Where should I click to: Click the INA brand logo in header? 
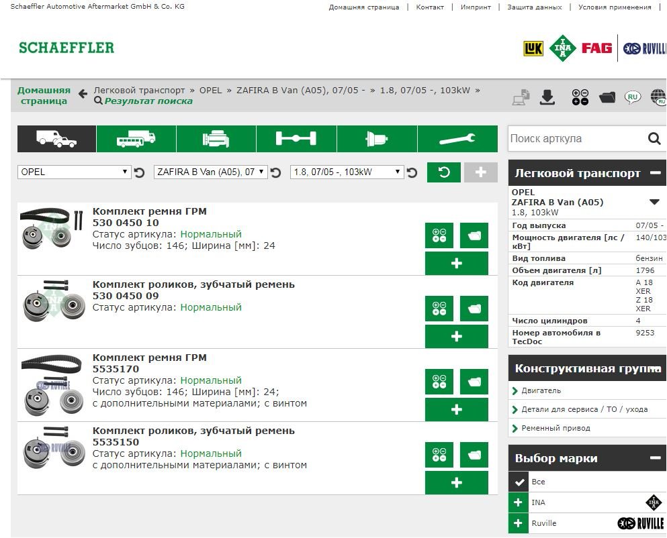tap(562, 48)
